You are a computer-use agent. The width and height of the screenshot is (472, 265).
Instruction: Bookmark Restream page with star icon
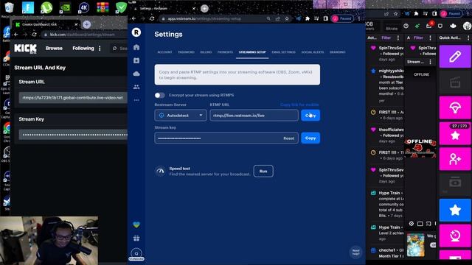click(287, 18)
